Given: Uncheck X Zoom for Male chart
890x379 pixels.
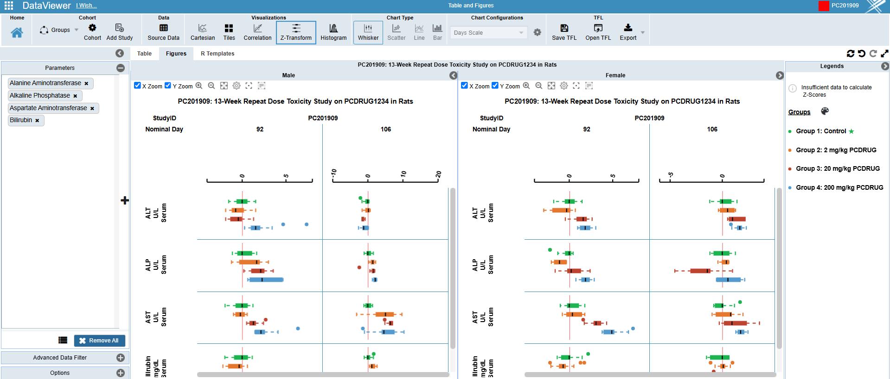Looking at the screenshot, I should 137,86.
